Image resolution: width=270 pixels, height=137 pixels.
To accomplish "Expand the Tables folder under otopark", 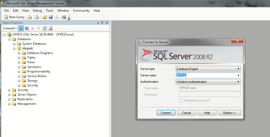I will [19, 58].
